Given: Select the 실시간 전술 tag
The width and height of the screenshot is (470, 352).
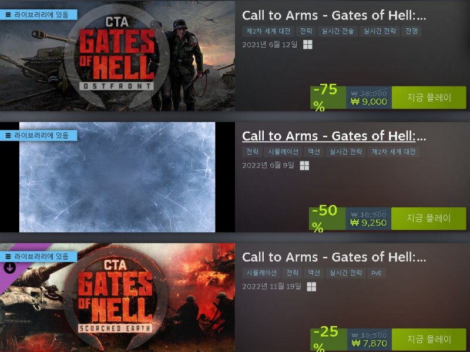Looking at the screenshot, I should click(x=337, y=31).
